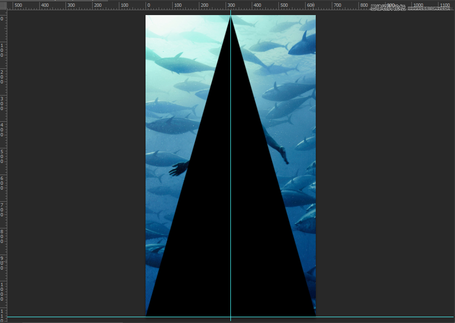Image resolution: width=455 pixels, height=323 pixels.
Task: Click the 700 mark on the horizontal ruler
Action: [337, 5]
